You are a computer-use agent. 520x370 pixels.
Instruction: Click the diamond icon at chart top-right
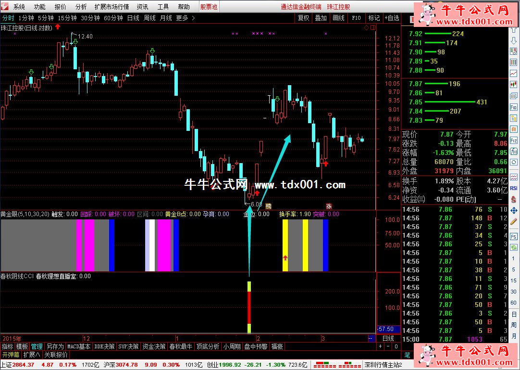tap(367, 28)
